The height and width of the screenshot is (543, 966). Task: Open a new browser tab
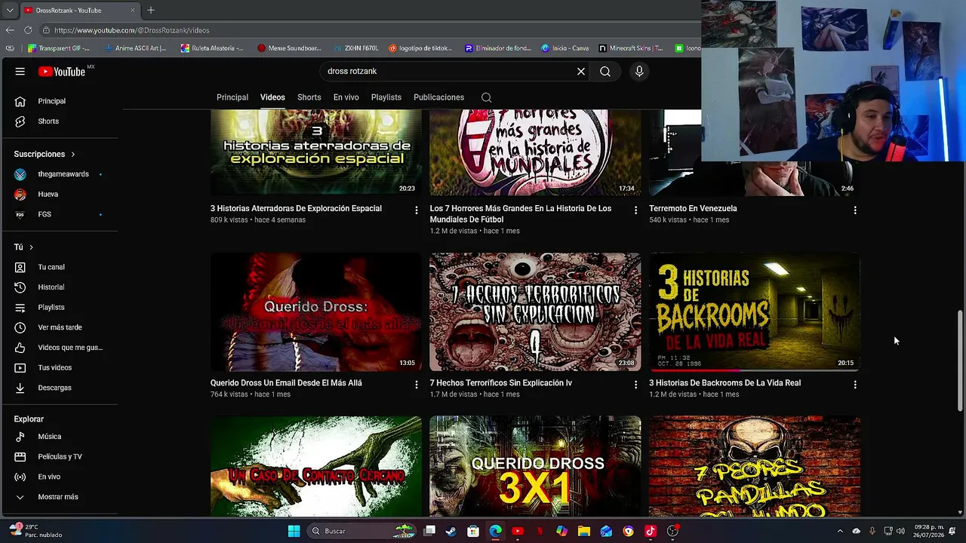(151, 11)
